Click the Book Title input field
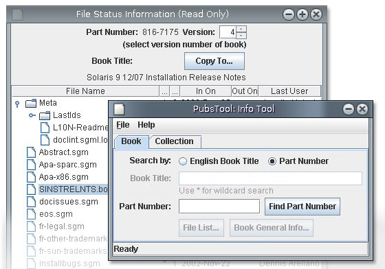The height and width of the screenshot is (269, 385). (270, 178)
